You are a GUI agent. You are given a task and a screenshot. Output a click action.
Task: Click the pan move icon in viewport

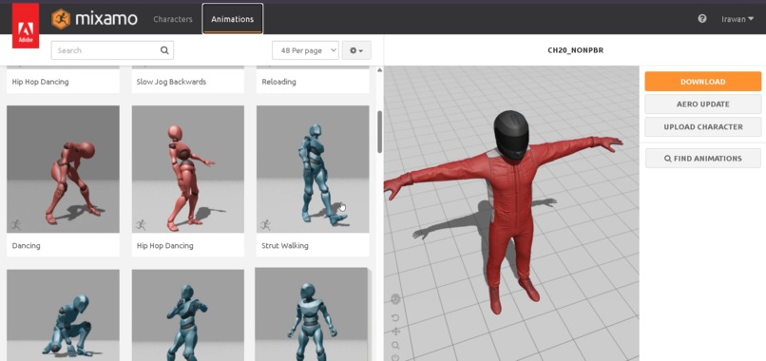tap(395, 332)
